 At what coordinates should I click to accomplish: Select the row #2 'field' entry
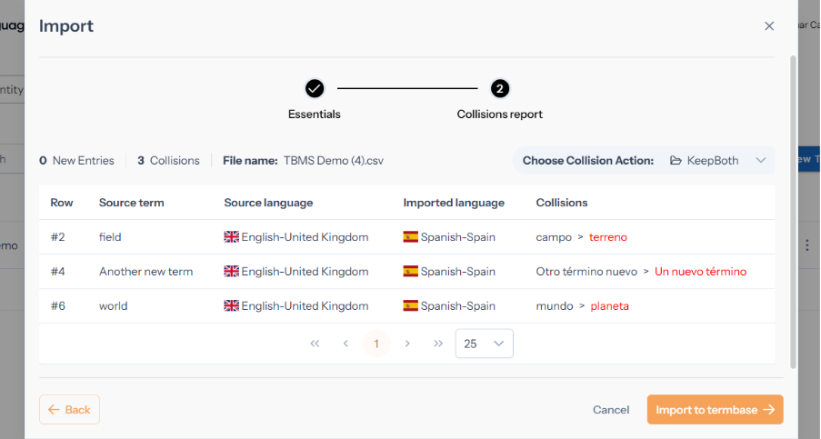tap(110, 237)
